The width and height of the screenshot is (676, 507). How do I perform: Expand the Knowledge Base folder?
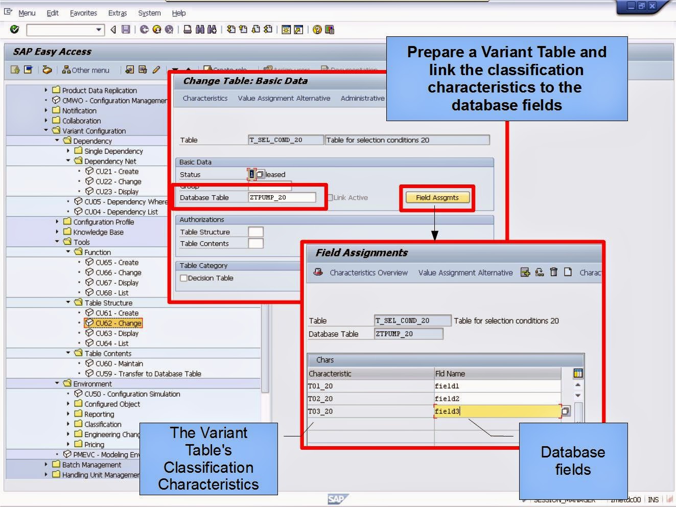[x=57, y=232]
